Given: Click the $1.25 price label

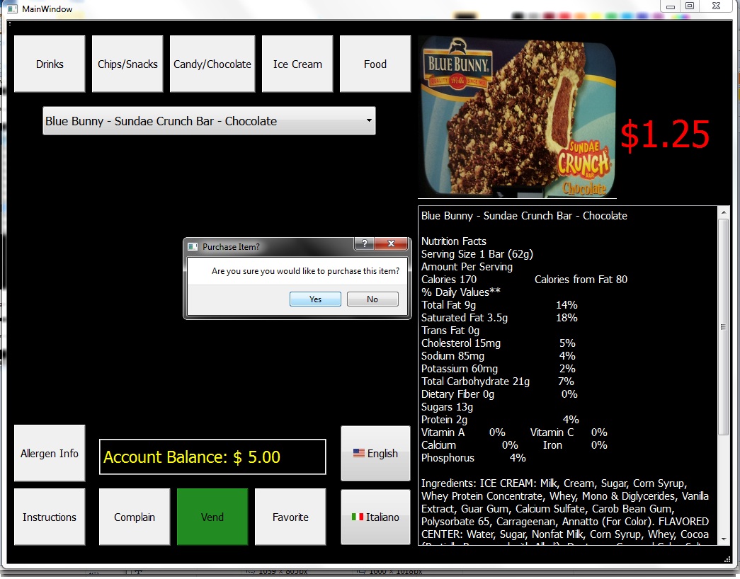Looking at the screenshot, I should [x=664, y=134].
